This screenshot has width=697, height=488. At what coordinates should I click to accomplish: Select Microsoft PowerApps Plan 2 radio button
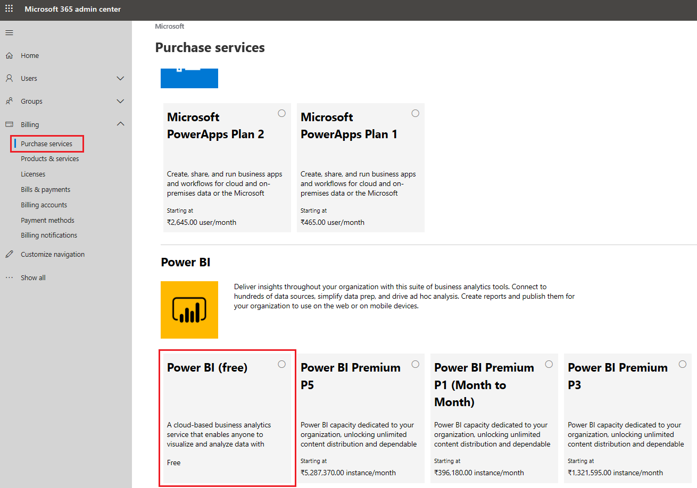pyautogui.click(x=281, y=113)
